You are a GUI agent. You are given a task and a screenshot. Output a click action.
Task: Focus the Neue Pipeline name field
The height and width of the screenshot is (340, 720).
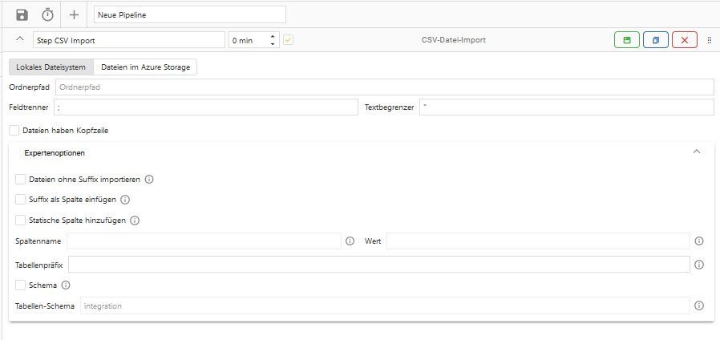(189, 14)
